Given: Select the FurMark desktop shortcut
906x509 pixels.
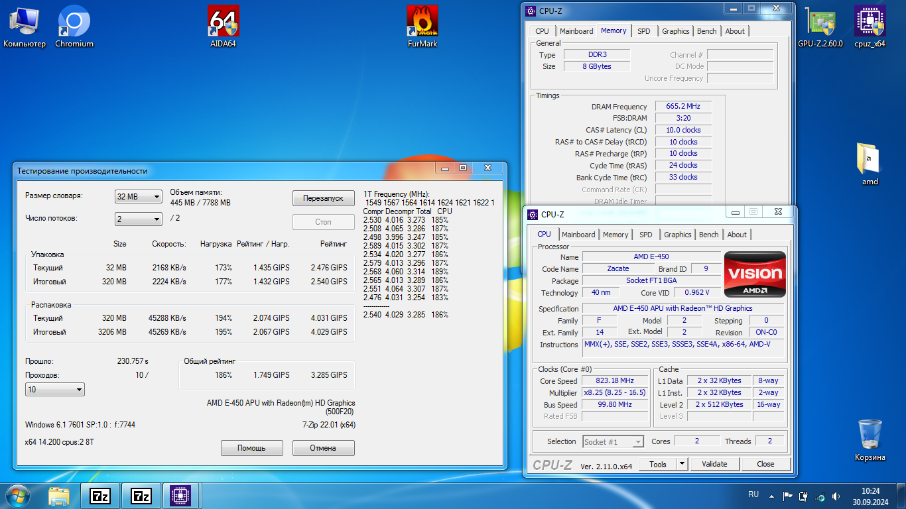Looking at the screenshot, I should tap(422, 27).
